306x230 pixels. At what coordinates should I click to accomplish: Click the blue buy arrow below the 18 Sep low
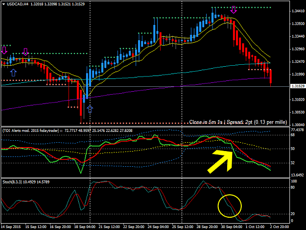pos(90,109)
